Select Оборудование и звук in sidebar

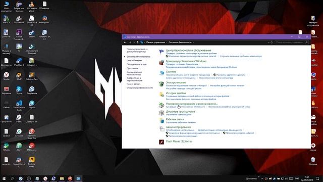tap(137, 64)
